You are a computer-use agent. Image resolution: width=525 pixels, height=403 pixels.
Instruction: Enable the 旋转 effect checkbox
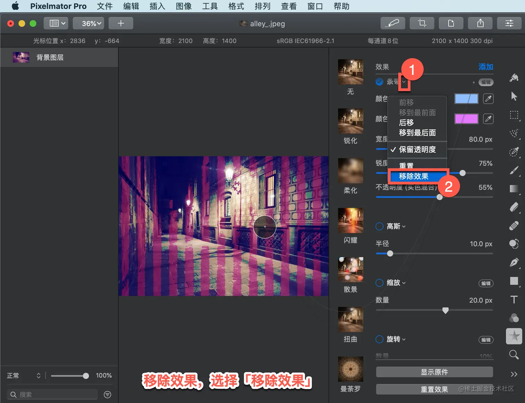coord(380,339)
